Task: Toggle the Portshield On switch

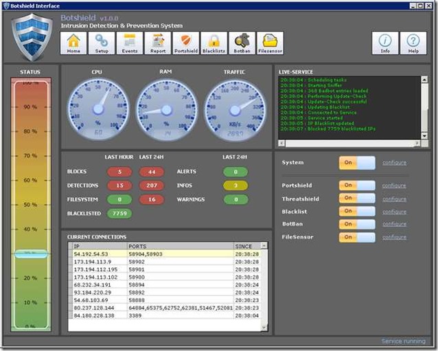Action: (x=357, y=185)
